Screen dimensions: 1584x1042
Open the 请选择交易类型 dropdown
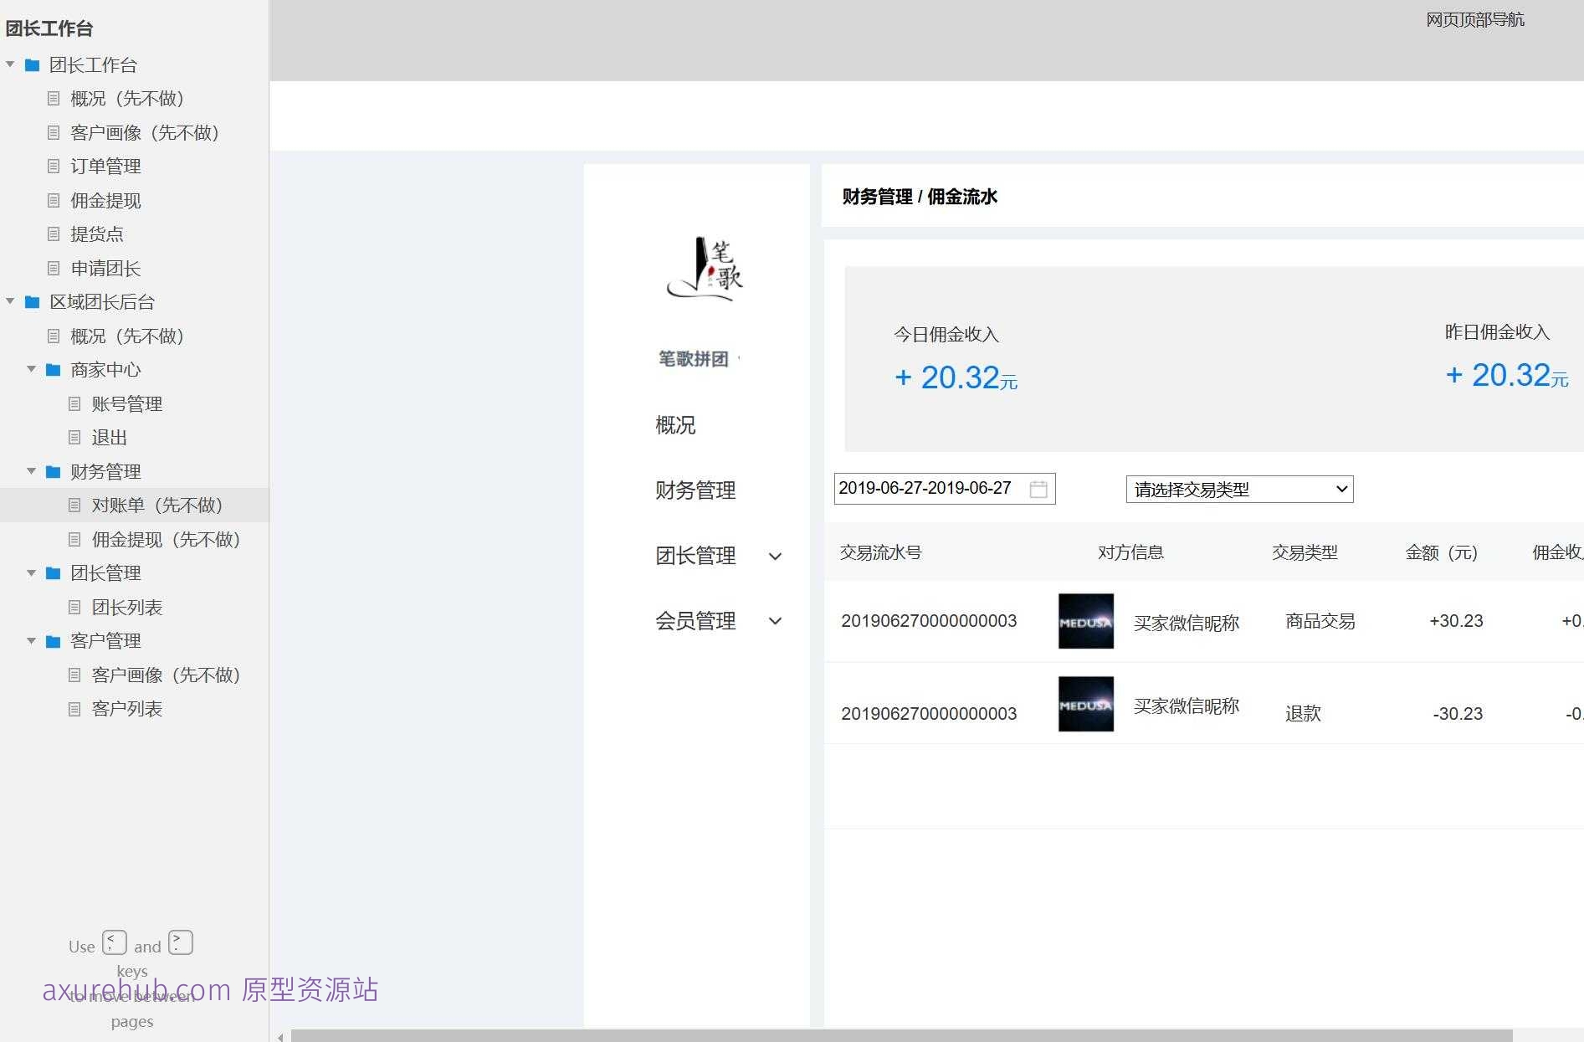(1238, 489)
